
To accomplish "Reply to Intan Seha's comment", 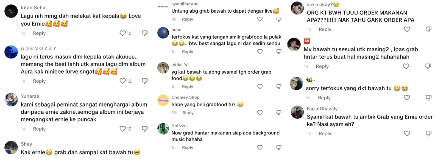I will click(39, 33).
